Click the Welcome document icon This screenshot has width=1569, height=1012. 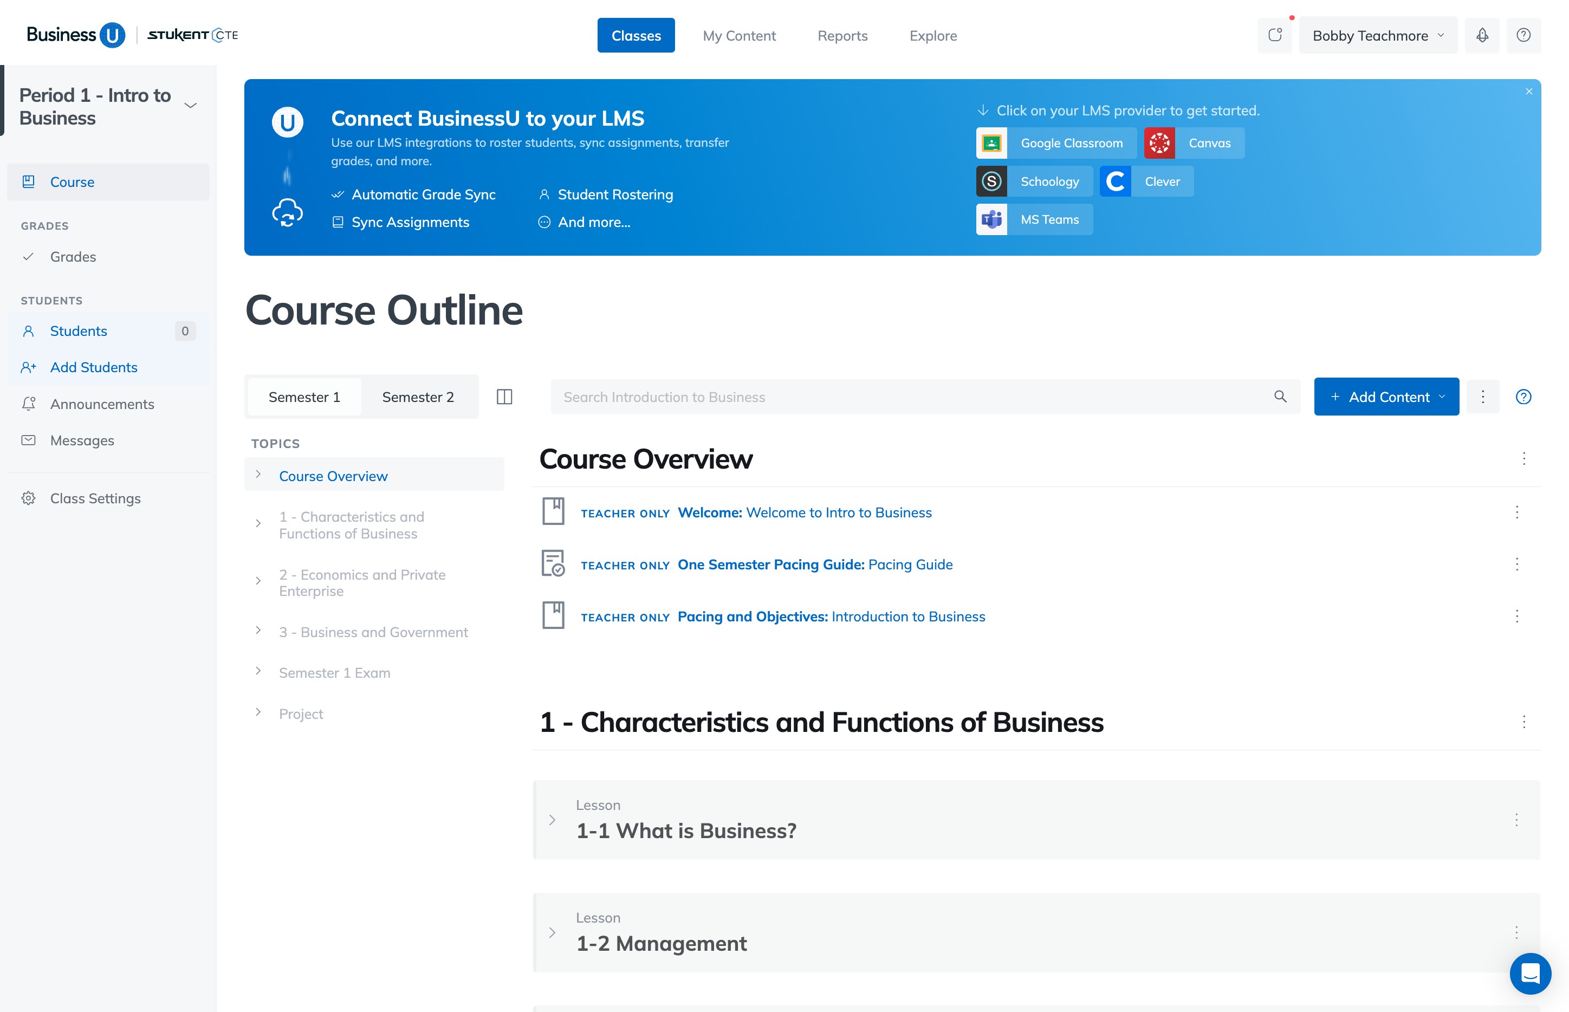[553, 511]
